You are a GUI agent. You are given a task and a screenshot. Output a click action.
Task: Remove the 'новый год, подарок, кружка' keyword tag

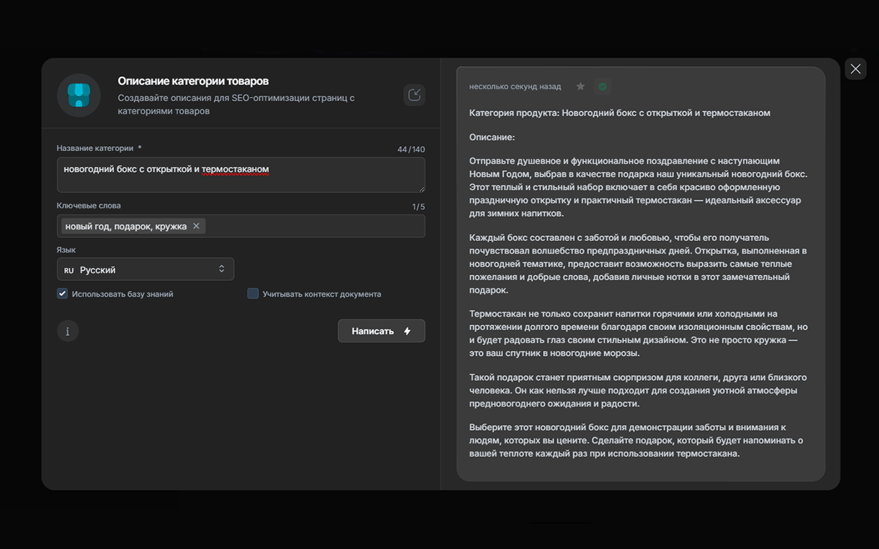pos(196,226)
